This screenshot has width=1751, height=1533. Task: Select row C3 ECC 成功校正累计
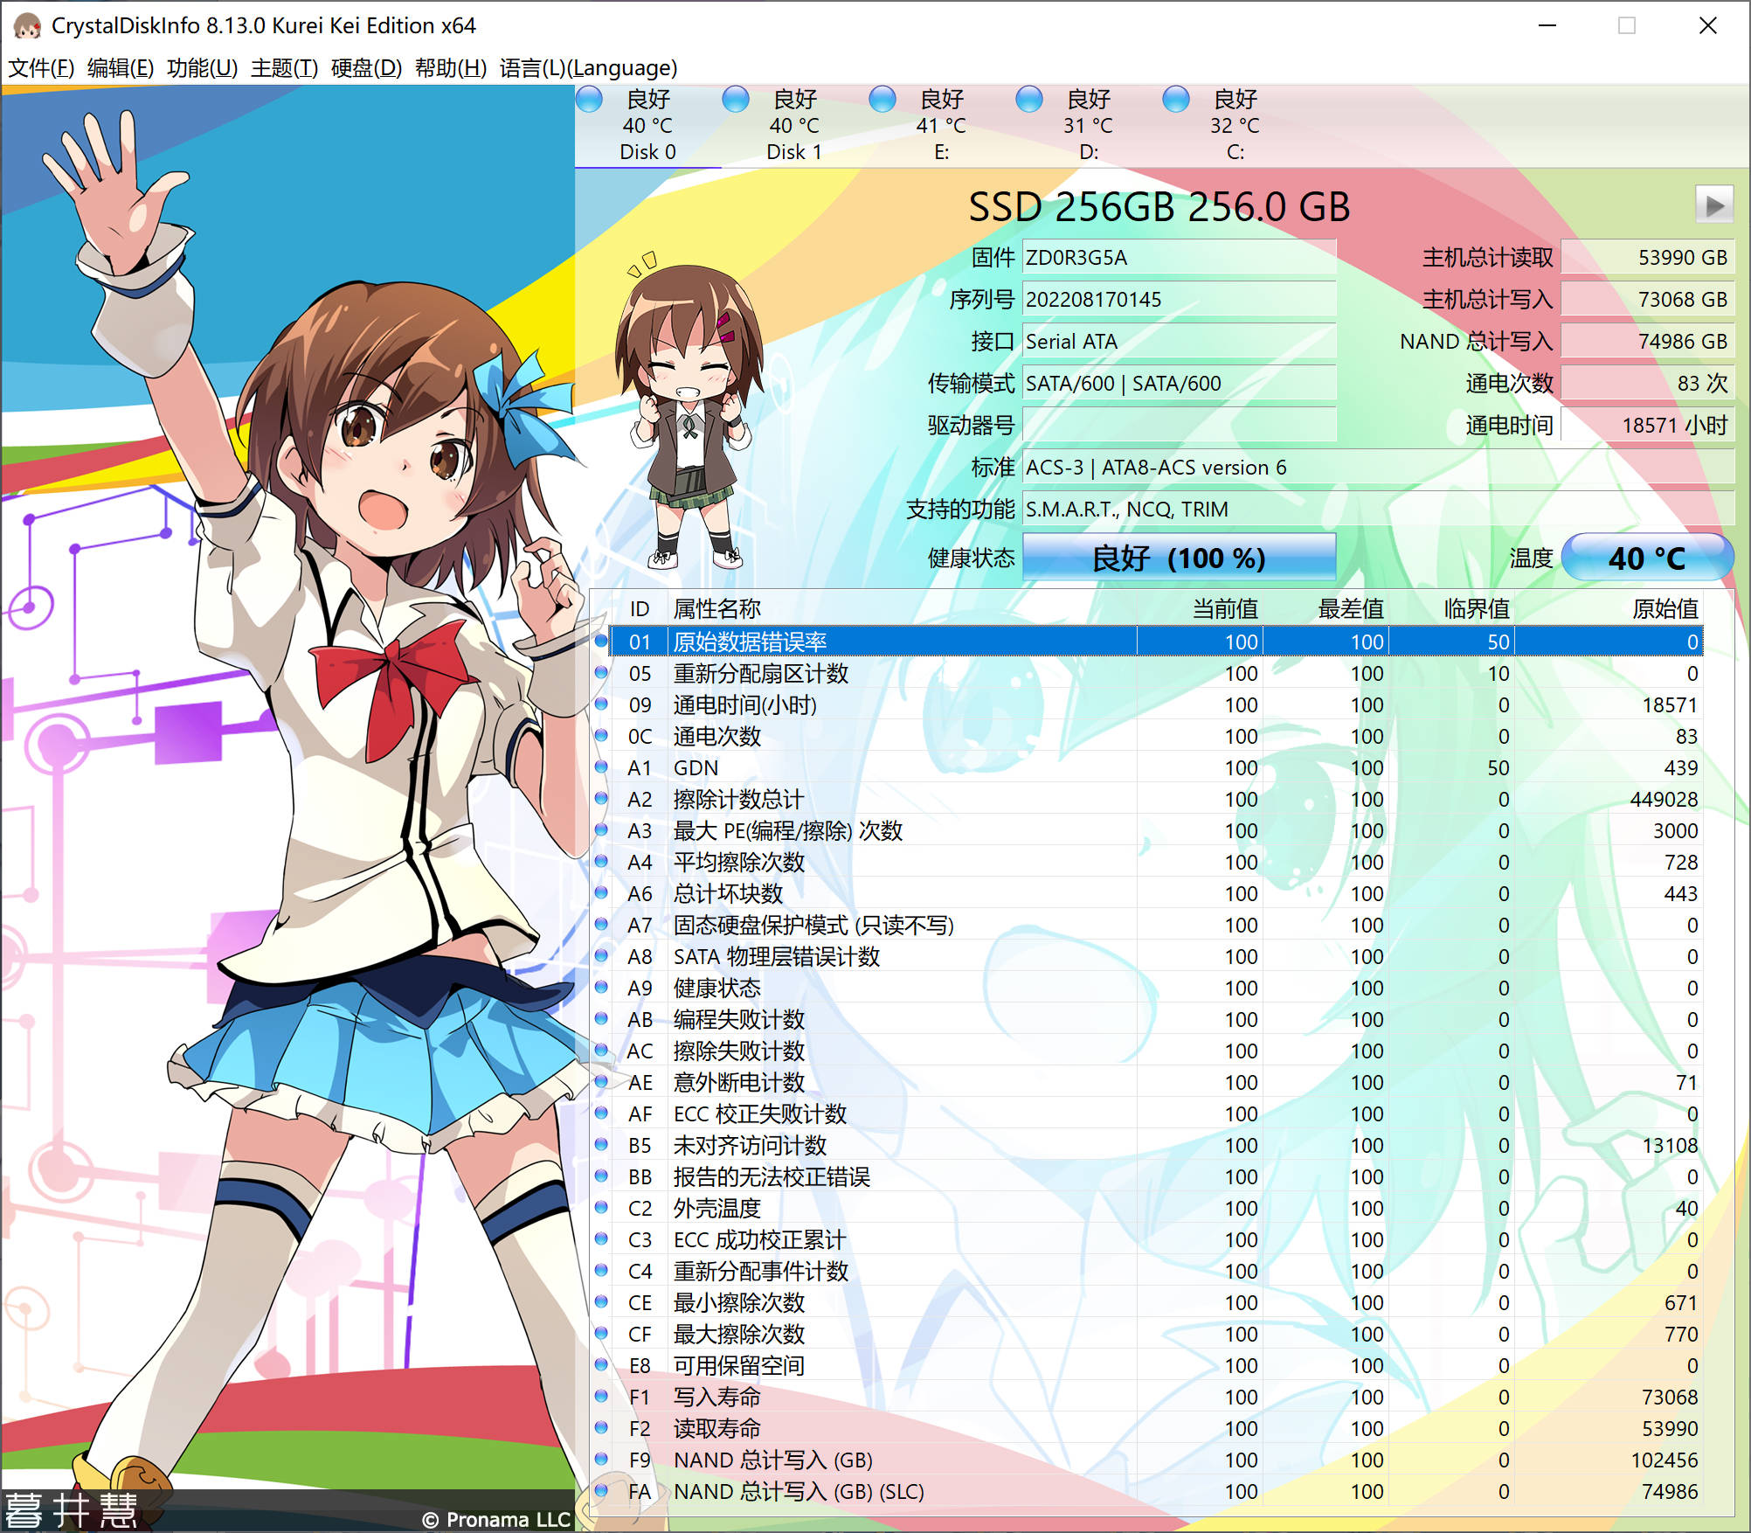[1148, 1239]
